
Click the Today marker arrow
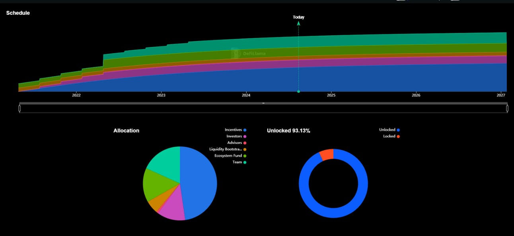(x=298, y=23)
